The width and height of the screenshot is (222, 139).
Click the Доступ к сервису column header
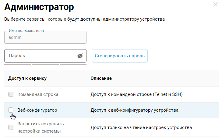(x=27, y=78)
